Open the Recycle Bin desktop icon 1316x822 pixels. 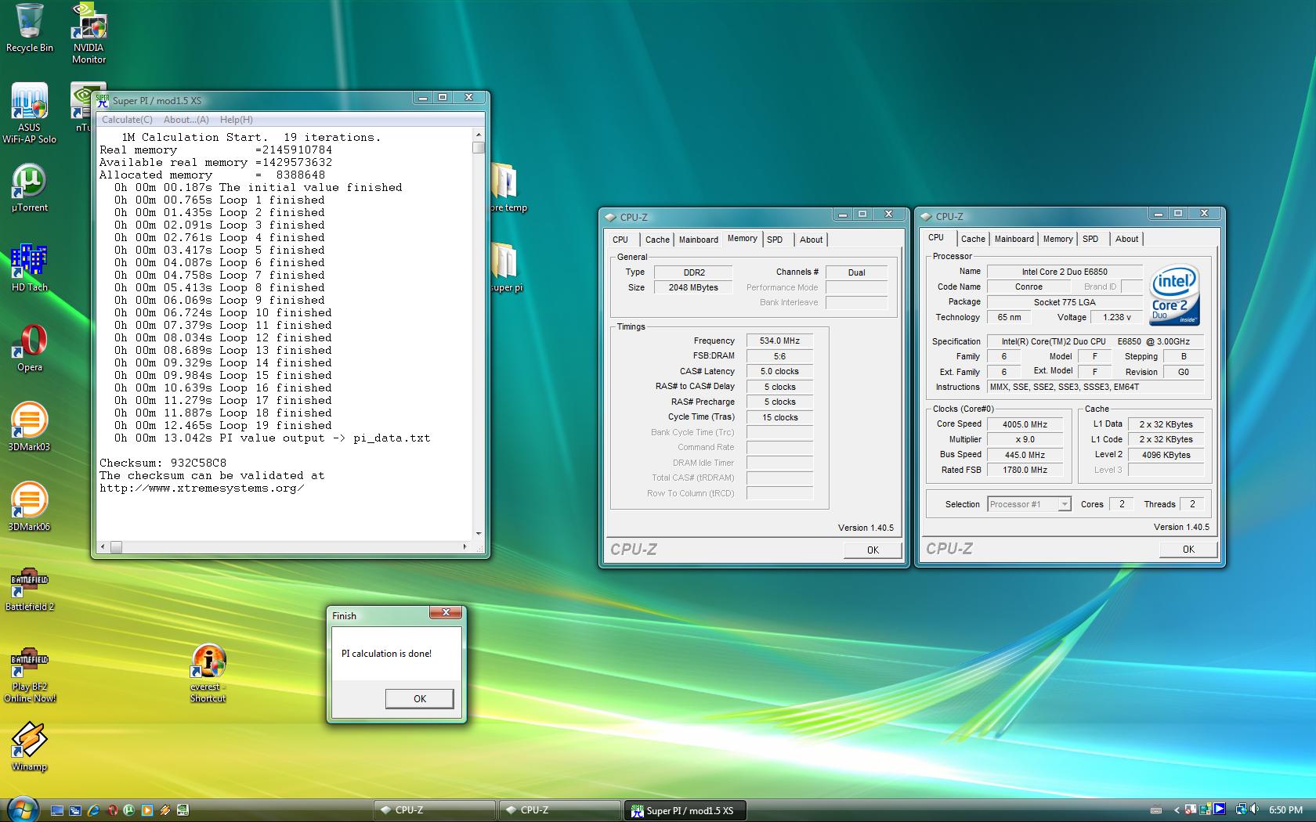click(x=29, y=28)
